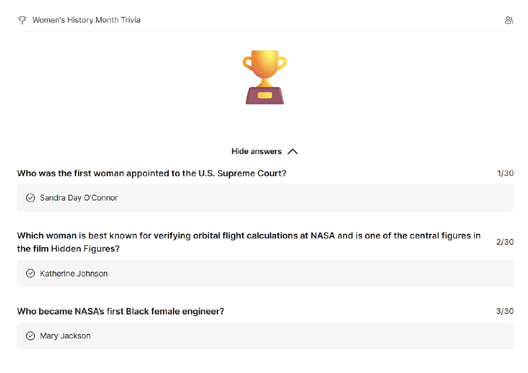Select the Mary Jackson answer text
528x373 pixels.
(65, 336)
